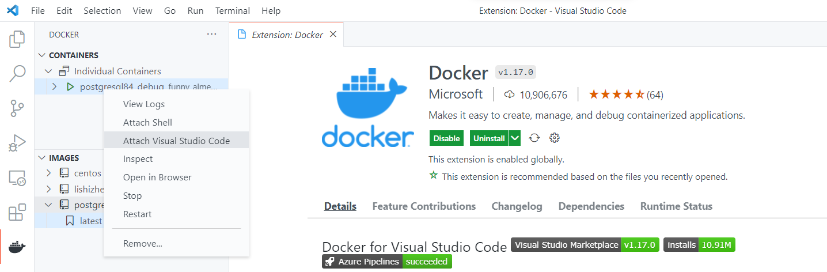The image size is (827, 272).
Task: Expand the lishizhe image node
Action: click(49, 189)
